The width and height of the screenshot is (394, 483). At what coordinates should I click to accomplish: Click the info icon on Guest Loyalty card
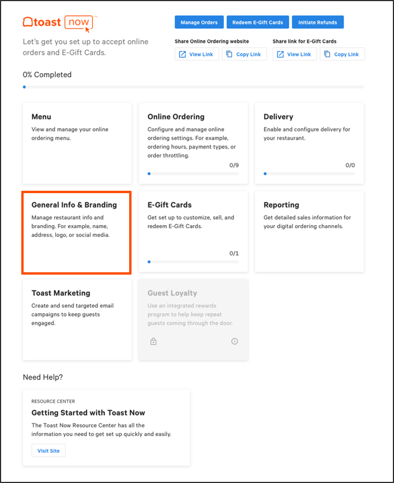[235, 341]
